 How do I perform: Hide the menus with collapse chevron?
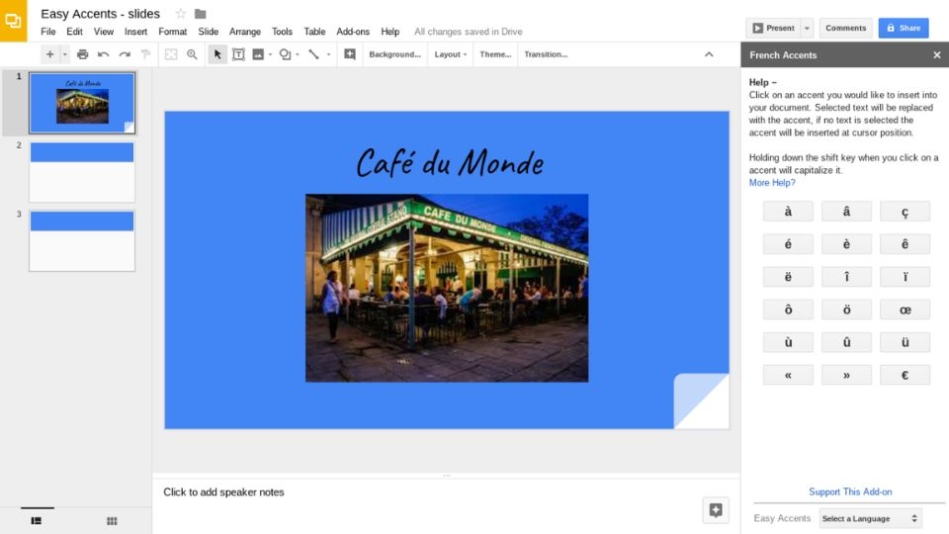pos(709,54)
